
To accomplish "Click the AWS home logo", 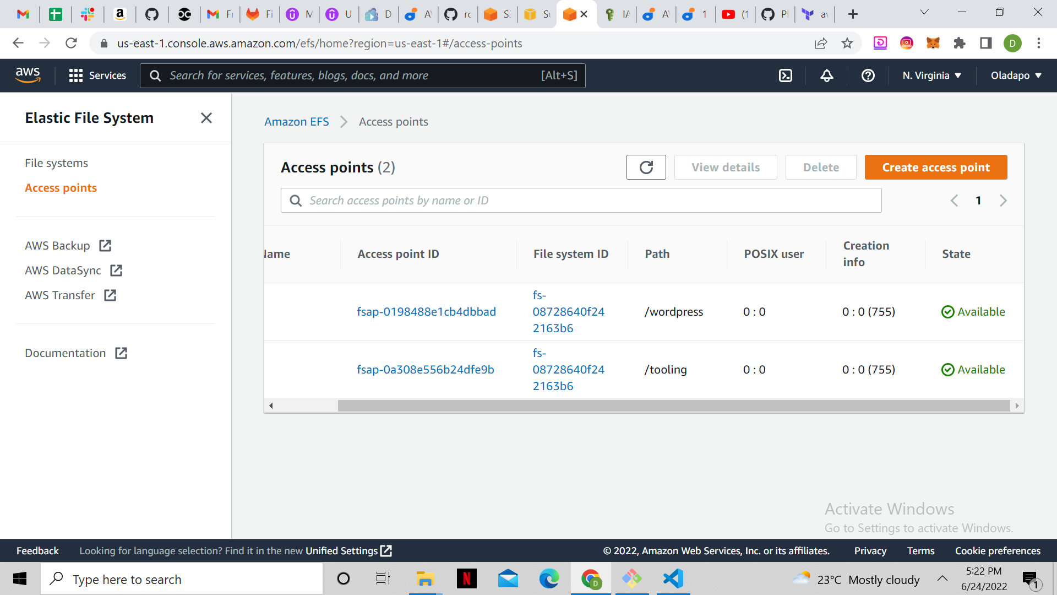I will [x=28, y=75].
